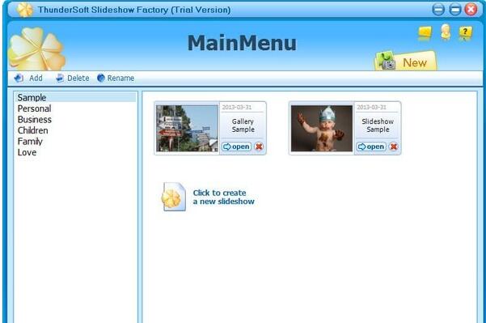Remove Slideshow Sample with red X icon
The width and height of the screenshot is (486, 323).
point(394,147)
